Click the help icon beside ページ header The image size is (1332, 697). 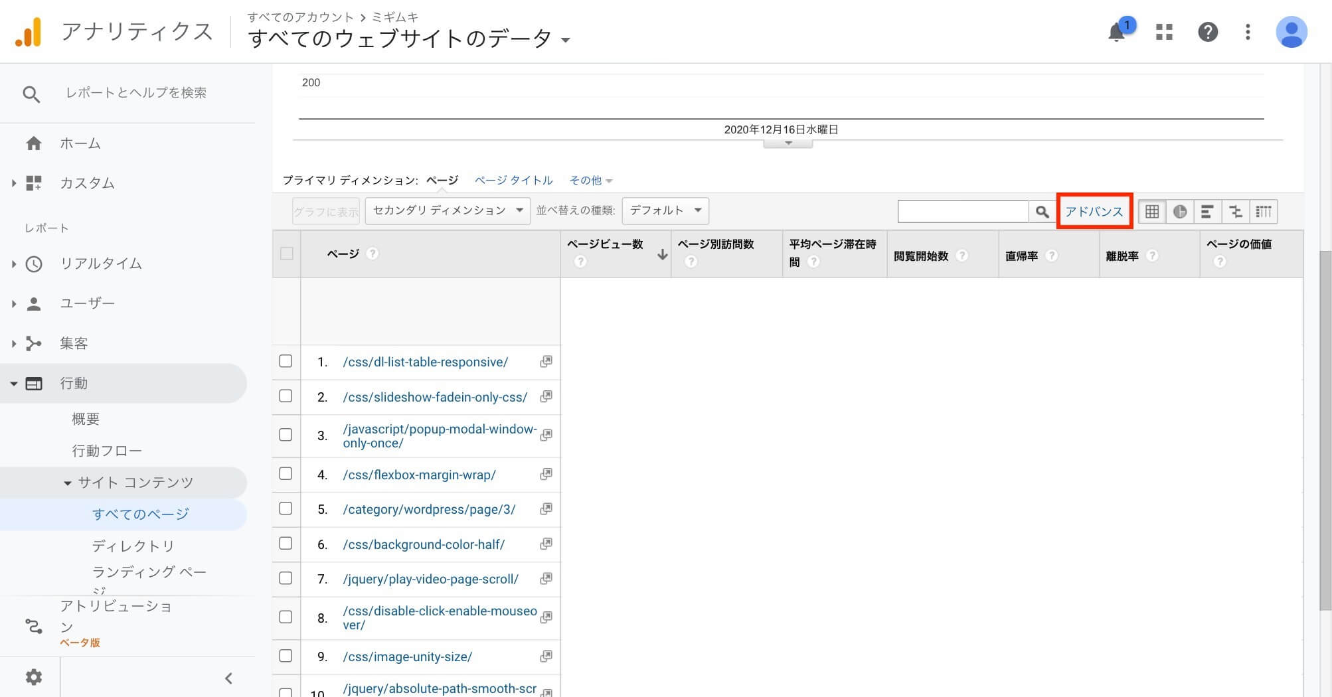pyautogui.click(x=373, y=254)
